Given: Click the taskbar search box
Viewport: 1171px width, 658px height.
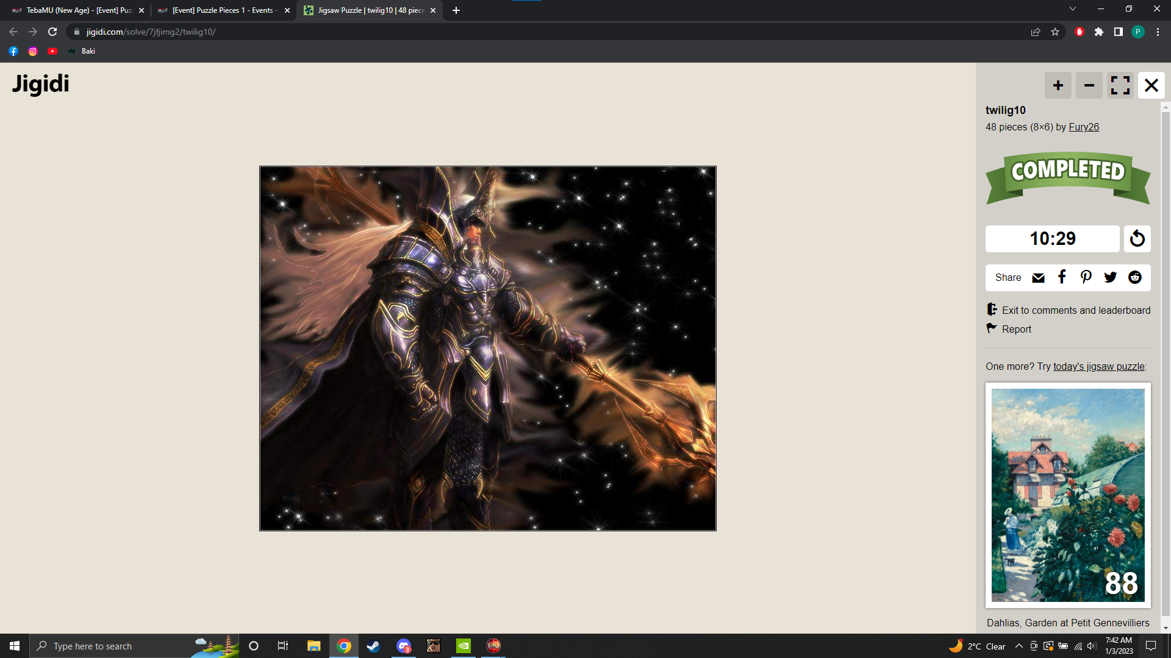Looking at the screenshot, I should 134,646.
